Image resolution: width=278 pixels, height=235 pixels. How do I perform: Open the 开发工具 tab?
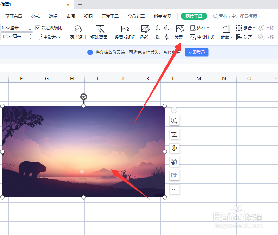click(110, 16)
